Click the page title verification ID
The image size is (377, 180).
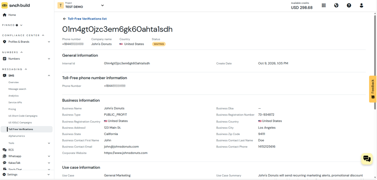tap(117, 29)
